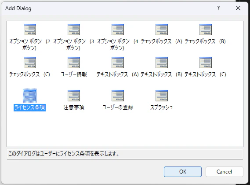Click the label text チェックボックス (C)

click(x=29, y=74)
